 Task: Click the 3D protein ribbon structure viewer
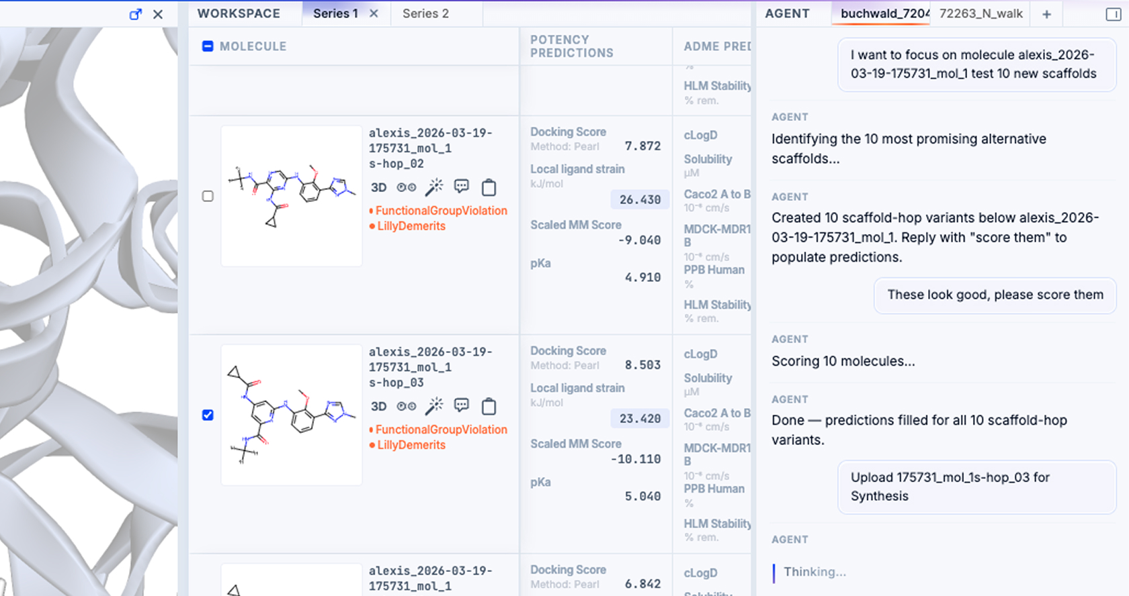pos(89,311)
